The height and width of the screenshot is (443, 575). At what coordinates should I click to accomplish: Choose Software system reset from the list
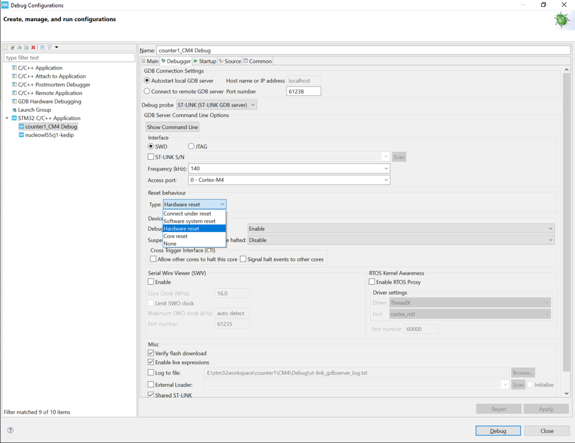click(195, 221)
